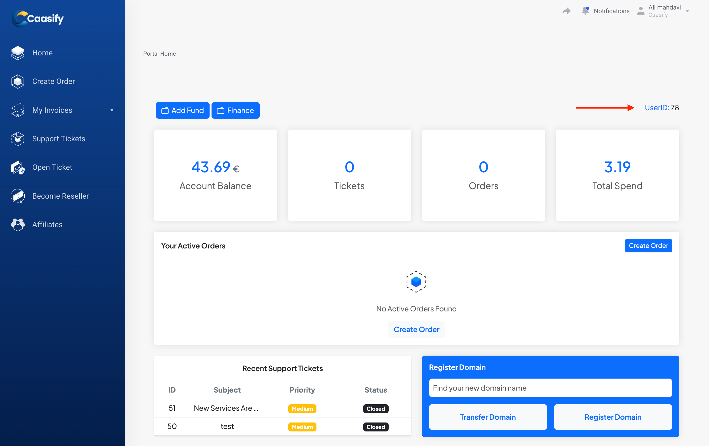The image size is (709, 446).
Task: Click the Create Order cube icon
Action: (x=18, y=81)
